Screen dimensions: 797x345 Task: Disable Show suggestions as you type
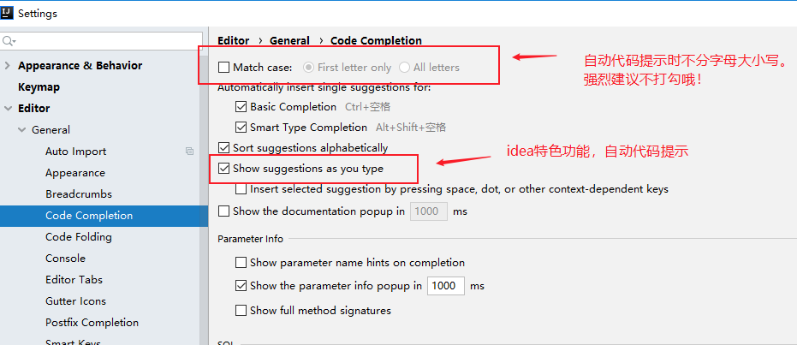click(223, 168)
